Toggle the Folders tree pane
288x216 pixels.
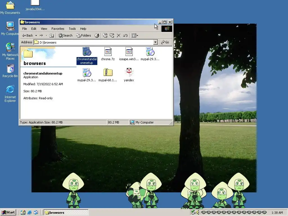(84, 35)
